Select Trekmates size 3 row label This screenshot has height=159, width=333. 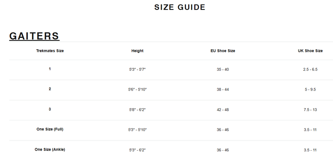point(50,109)
